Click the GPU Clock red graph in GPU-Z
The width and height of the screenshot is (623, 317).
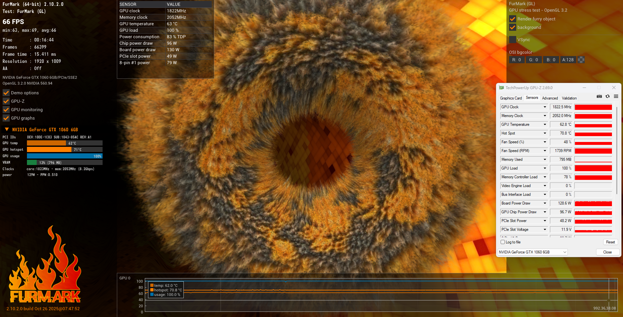point(593,107)
